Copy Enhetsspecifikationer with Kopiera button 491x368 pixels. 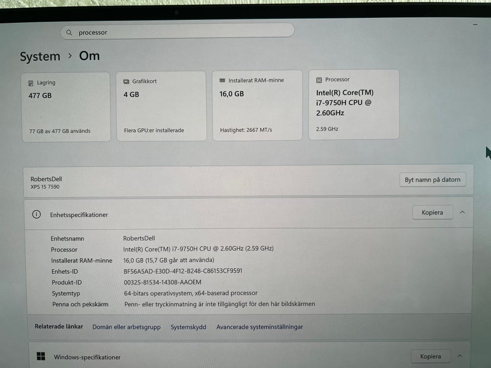(x=433, y=213)
